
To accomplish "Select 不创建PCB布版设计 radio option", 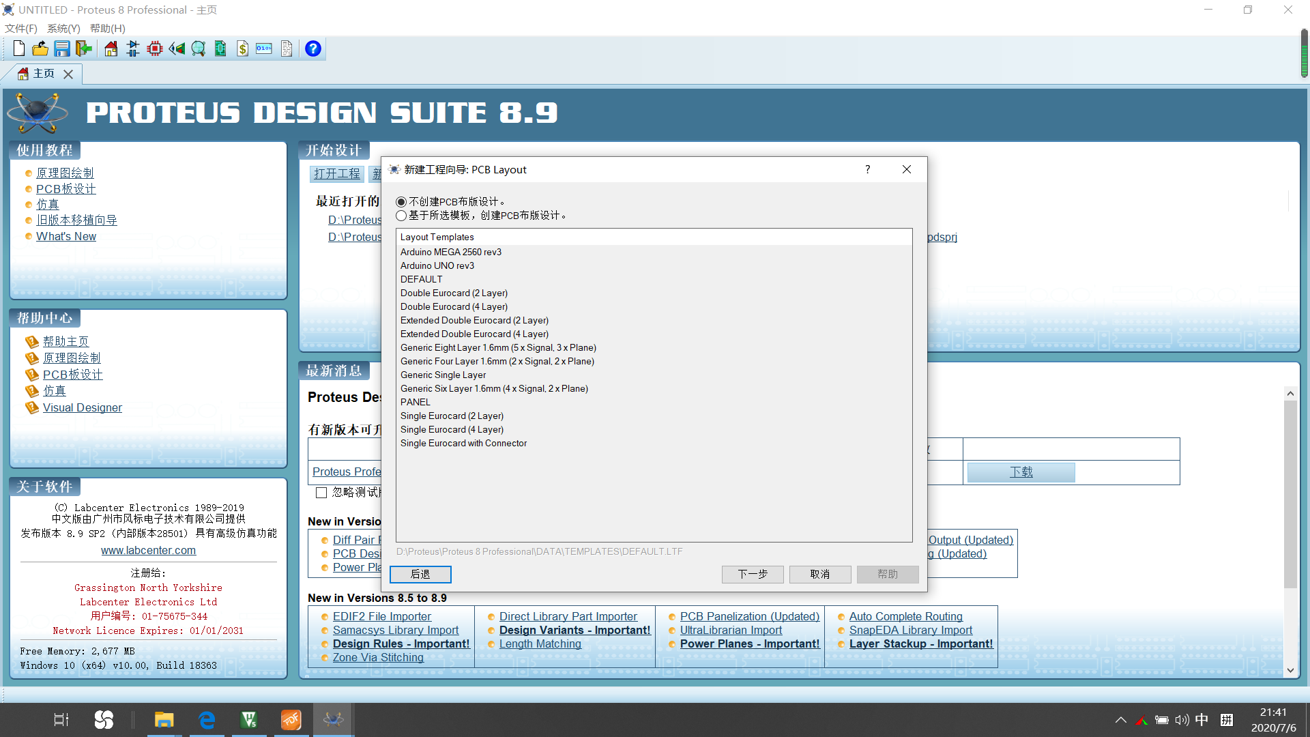I will click(401, 202).
